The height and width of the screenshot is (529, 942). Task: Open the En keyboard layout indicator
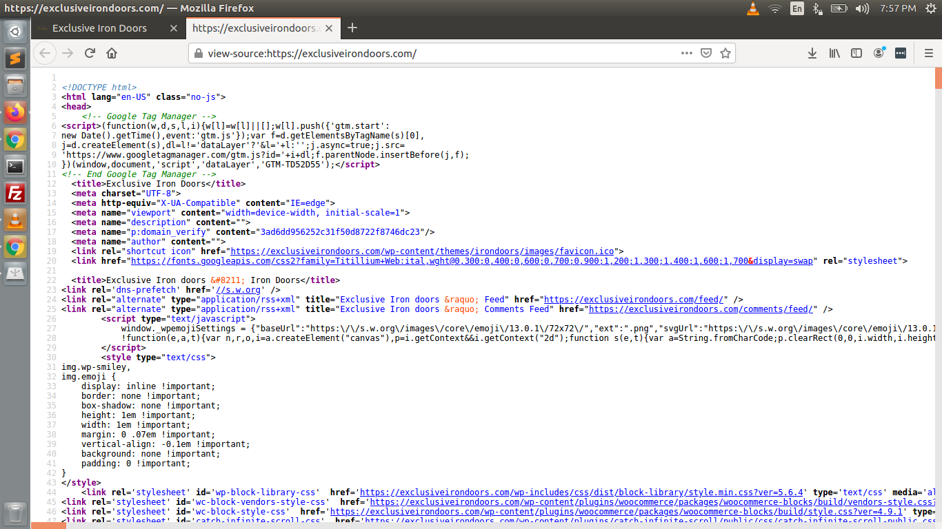point(796,8)
